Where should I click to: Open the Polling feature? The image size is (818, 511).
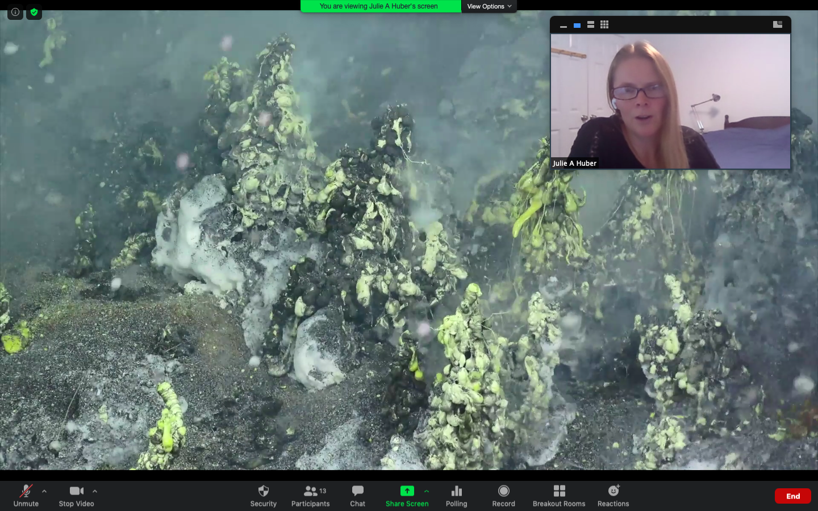(456, 496)
